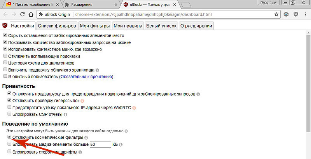311x159 pixels.
Task: Enable Отключить всплывающие подсказки checkbox
Action: [5, 56]
